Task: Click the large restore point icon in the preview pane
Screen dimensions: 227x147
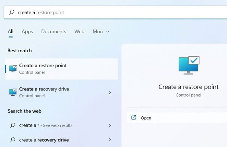Action: pyautogui.click(x=189, y=65)
